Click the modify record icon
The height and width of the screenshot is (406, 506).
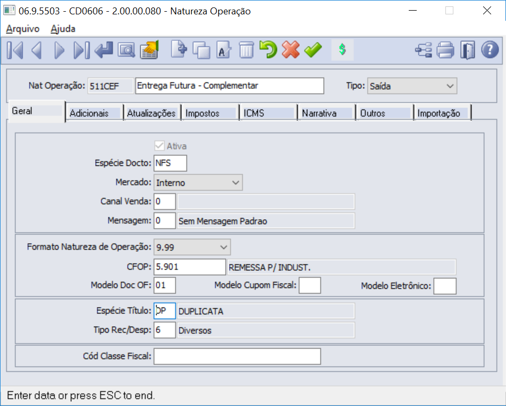[x=224, y=49]
